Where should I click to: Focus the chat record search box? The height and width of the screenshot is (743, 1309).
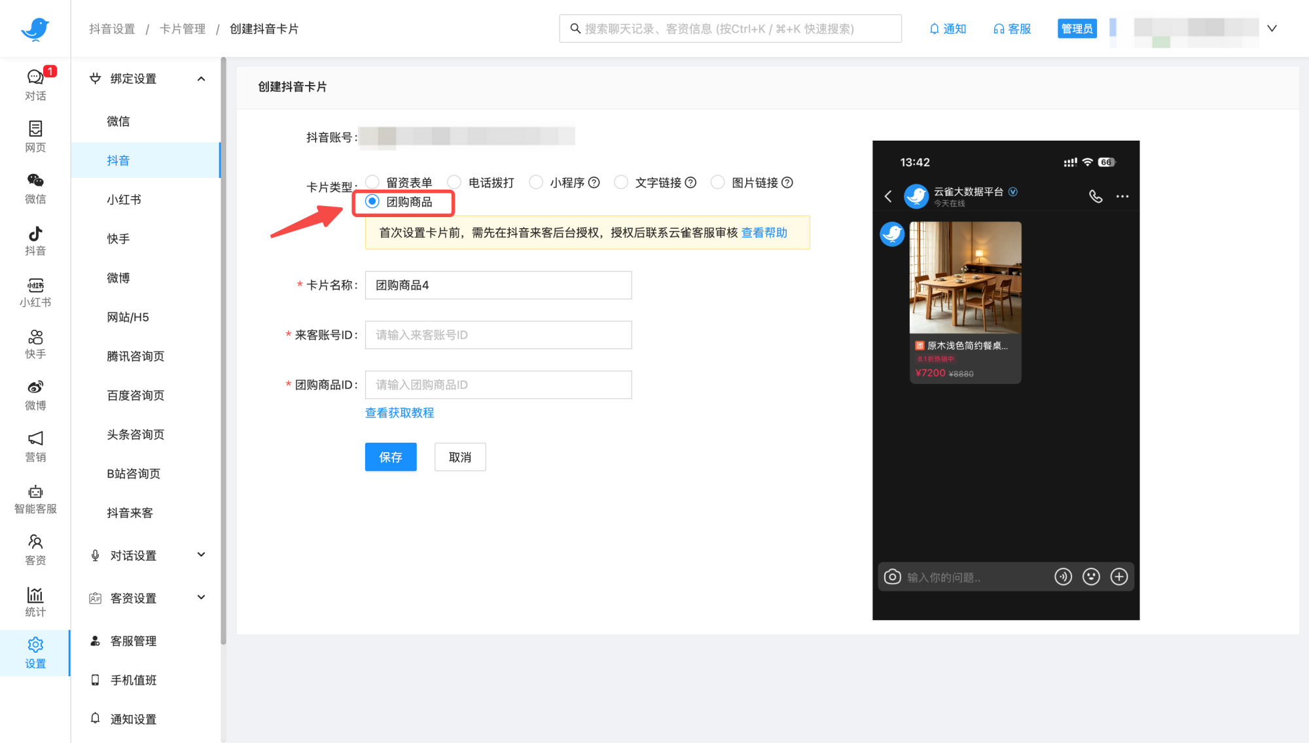pyautogui.click(x=730, y=29)
